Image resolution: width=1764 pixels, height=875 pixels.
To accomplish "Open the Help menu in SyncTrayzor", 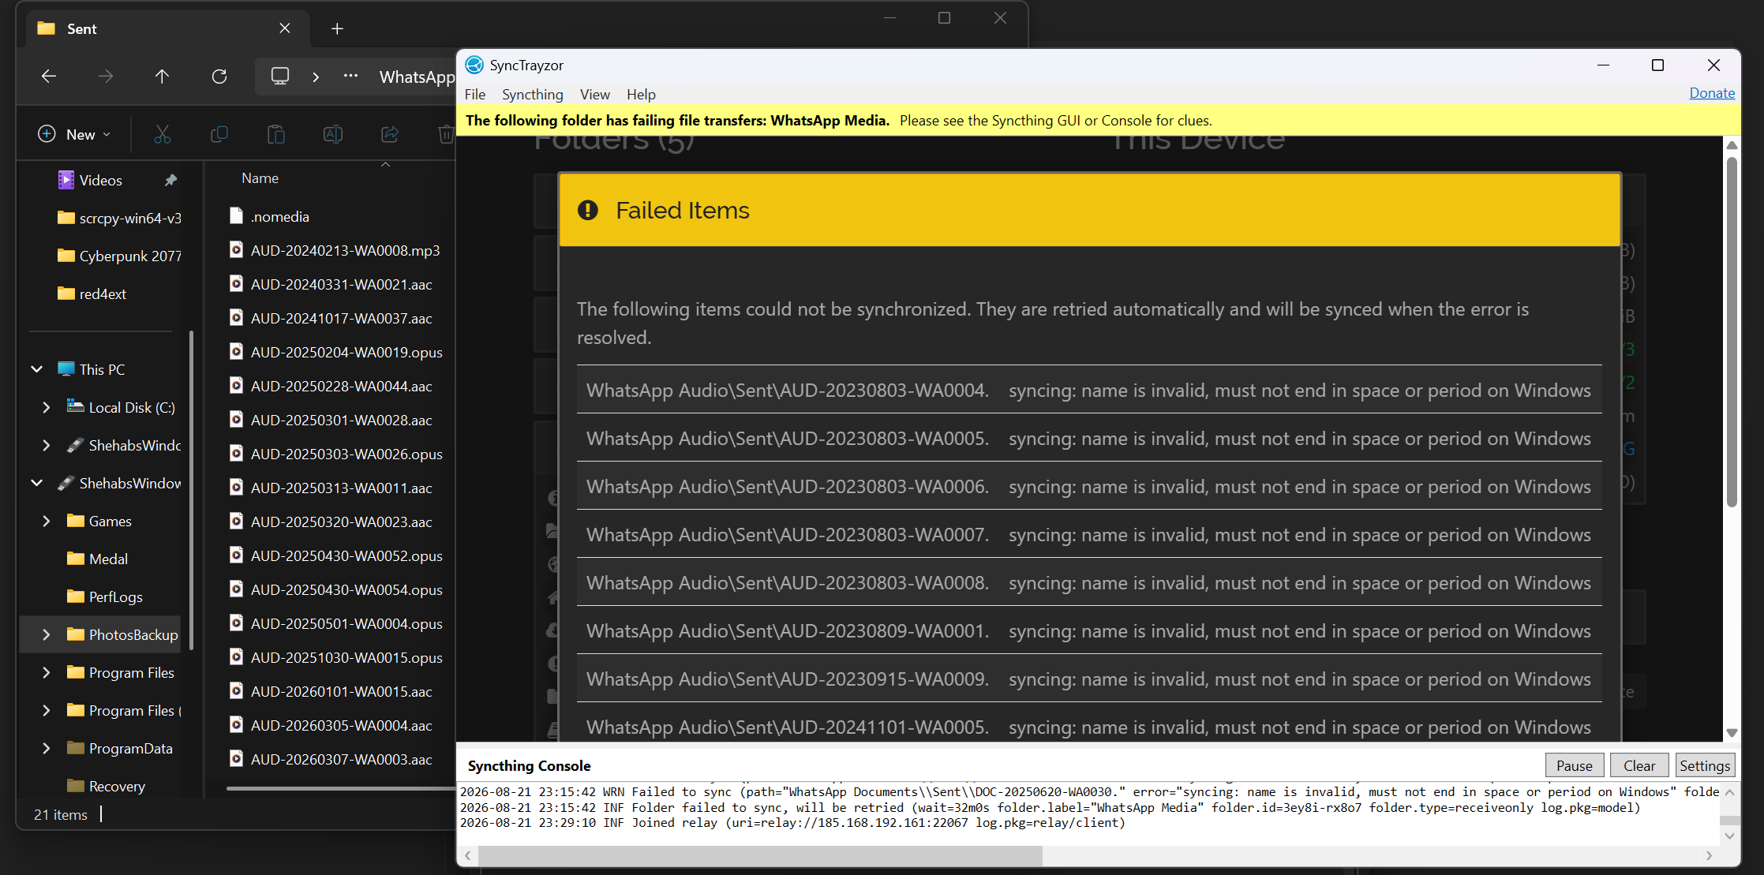I will (x=641, y=94).
